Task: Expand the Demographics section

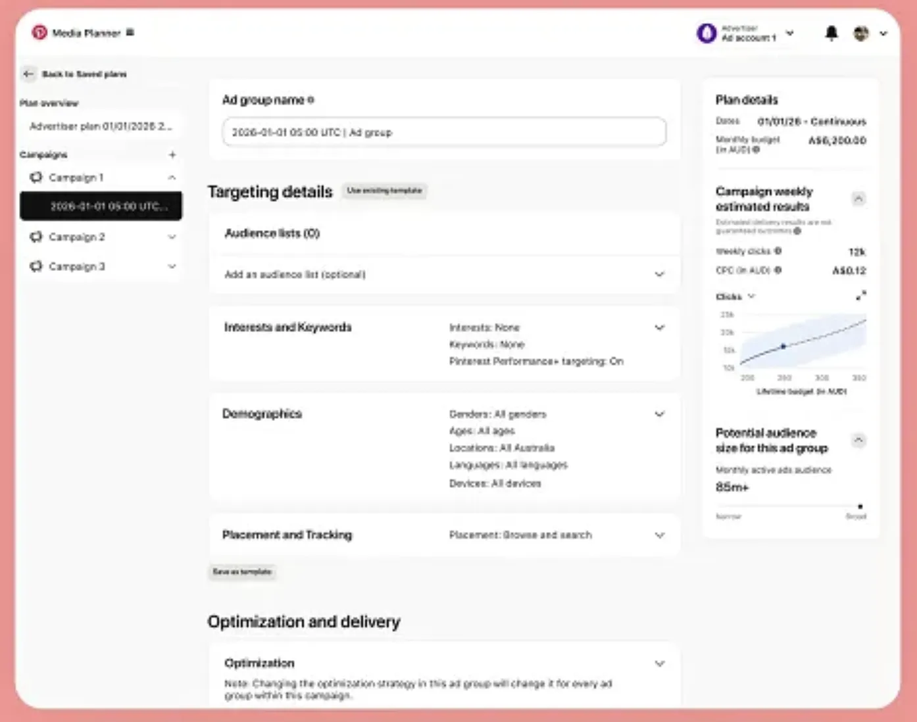Action: click(x=659, y=414)
